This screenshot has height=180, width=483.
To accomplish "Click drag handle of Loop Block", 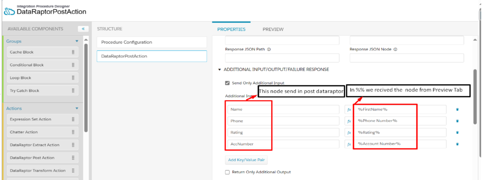I will coord(73,78).
